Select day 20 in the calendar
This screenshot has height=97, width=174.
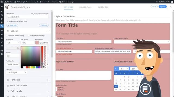click(116, 86)
